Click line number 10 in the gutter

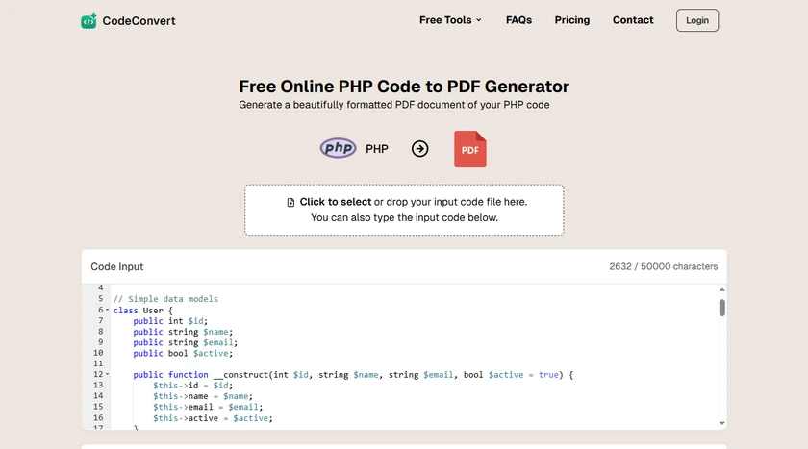pyautogui.click(x=98, y=353)
